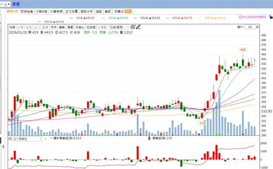Screen dimensions: 273x169
Task: Toggle the 布林 Bollinger button
Action: tap(53, 27)
